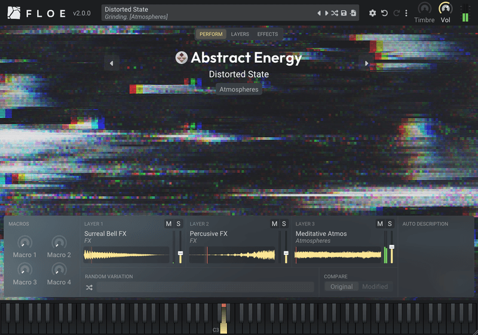Mute Layer 1 Surreal Bell FX
Image resolution: width=478 pixels, height=335 pixels.
tap(168, 224)
